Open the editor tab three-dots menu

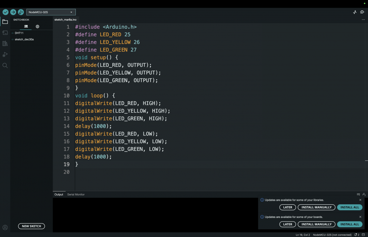[x=363, y=19]
